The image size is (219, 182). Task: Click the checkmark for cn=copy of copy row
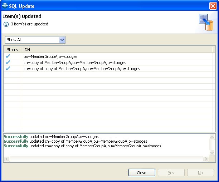(8, 68)
